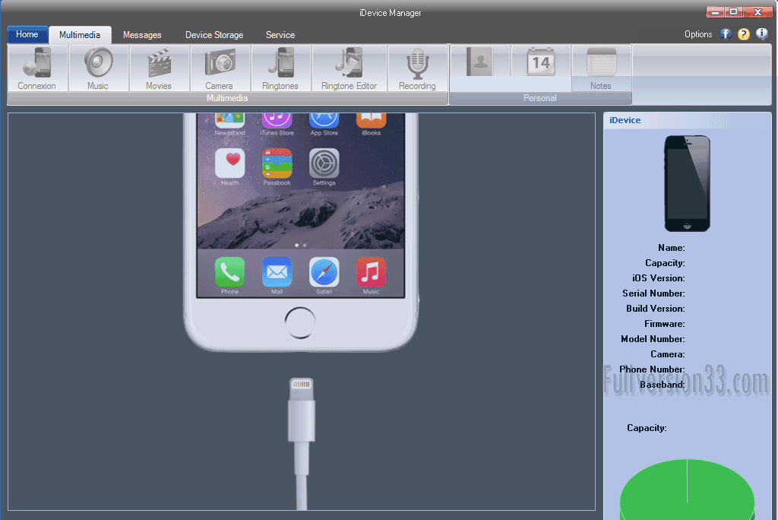Click the iDevice panel header
This screenshot has width=778, height=520.
click(x=687, y=120)
